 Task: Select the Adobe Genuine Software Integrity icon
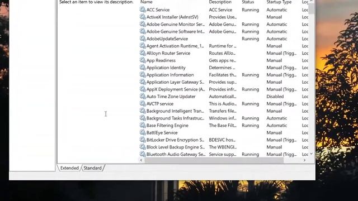pos(143,31)
